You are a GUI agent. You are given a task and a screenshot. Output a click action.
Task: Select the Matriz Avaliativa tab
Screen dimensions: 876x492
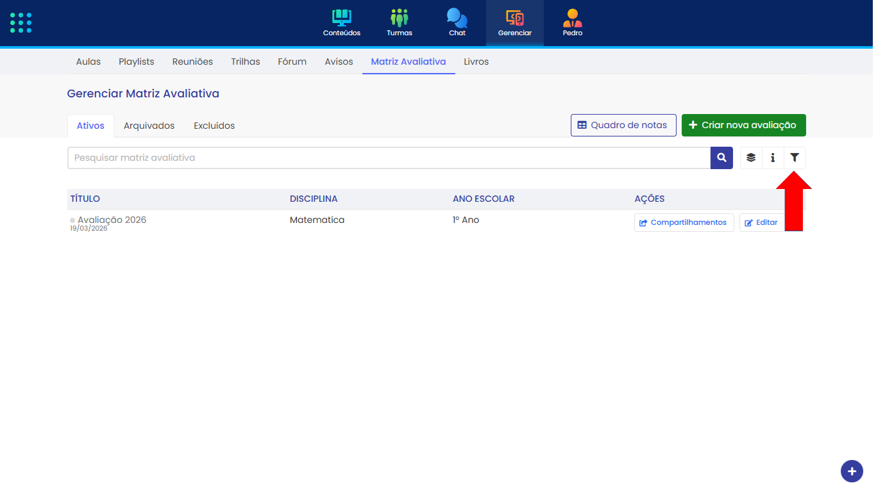pyautogui.click(x=409, y=61)
